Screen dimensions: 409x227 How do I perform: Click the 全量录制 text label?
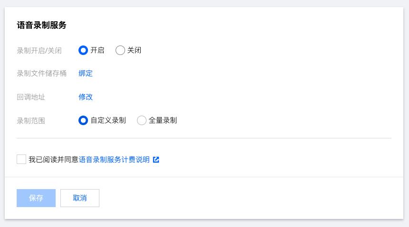[163, 120]
